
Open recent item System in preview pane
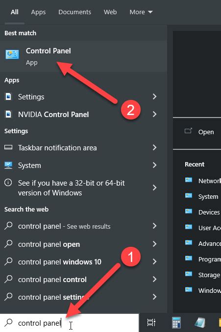click(208, 196)
